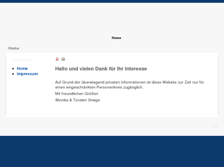This screenshot has width=224, height=167.
Task: Click the bullet point beside Impressum
Action: click(13, 74)
